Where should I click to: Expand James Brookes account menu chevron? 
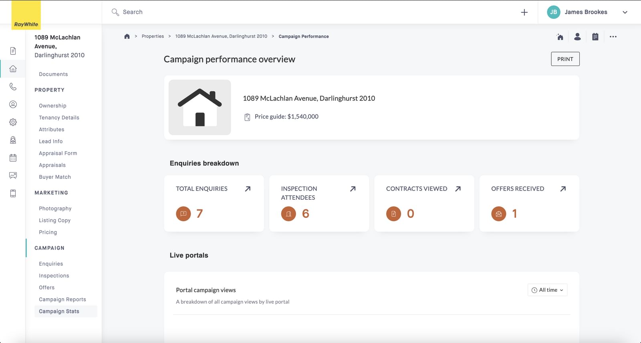point(625,12)
